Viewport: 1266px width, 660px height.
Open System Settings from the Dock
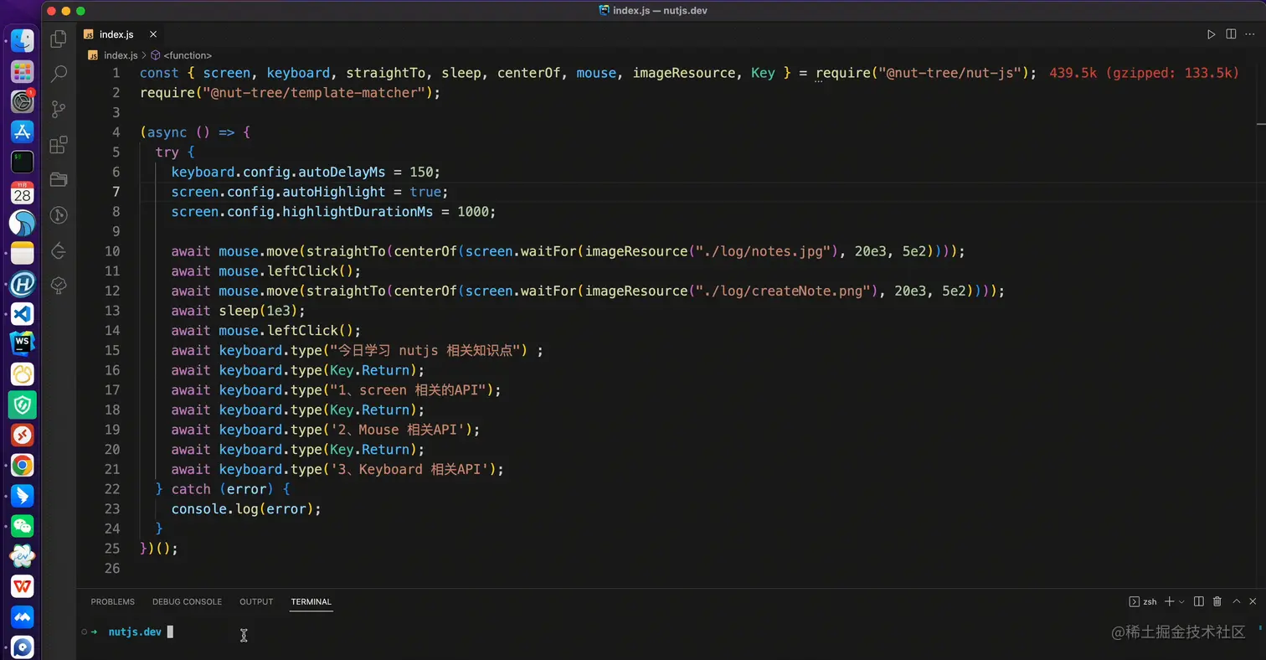click(x=23, y=101)
